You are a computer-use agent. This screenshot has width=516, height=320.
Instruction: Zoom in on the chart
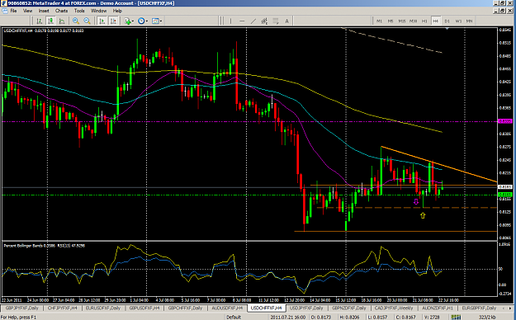(76, 21)
